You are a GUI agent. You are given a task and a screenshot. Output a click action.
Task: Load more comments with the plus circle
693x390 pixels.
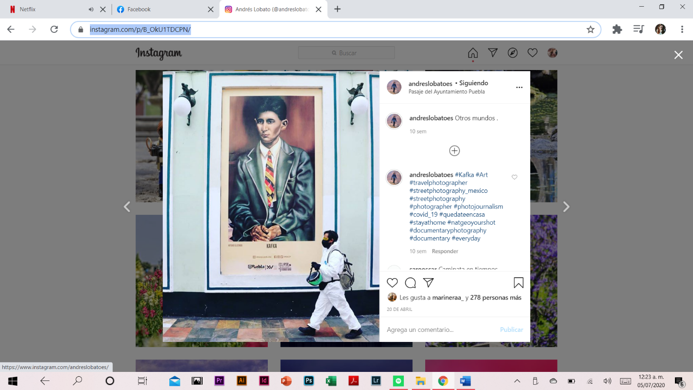pyautogui.click(x=455, y=150)
